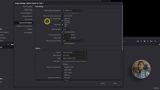Click the 'Capture' section heading
Image resolution: width=160 pixels, height=90 pixels.
coord(38,48)
